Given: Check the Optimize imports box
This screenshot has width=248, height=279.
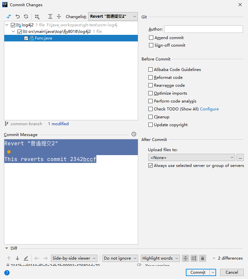Looking at the screenshot, I should point(151,93).
